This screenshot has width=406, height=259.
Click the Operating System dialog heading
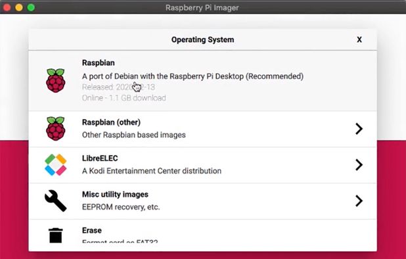pyautogui.click(x=203, y=39)
